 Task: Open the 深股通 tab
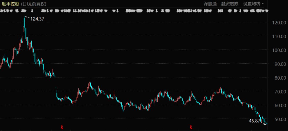[x=210, y=4]
